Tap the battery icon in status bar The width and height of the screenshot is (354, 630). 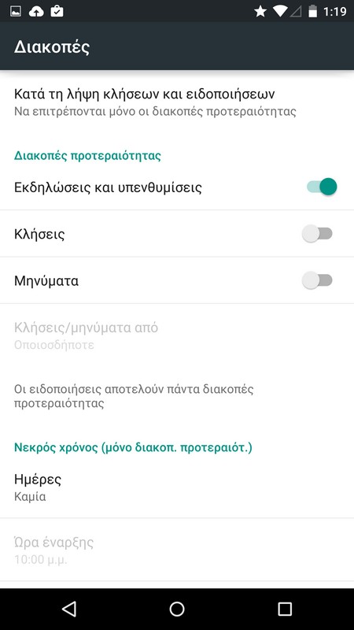(312, 12)
